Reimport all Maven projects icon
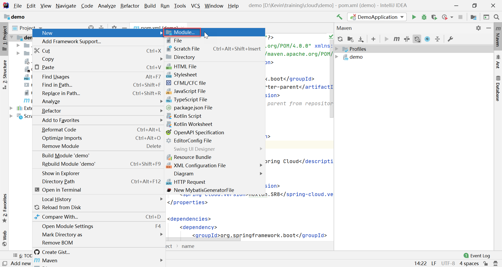502x267 pixels. 340,39
